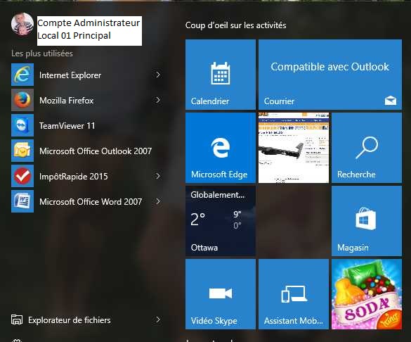Screen dimensions: 411x342
Task: Click the TeamViewer 11 label
Action: [67, 126]
